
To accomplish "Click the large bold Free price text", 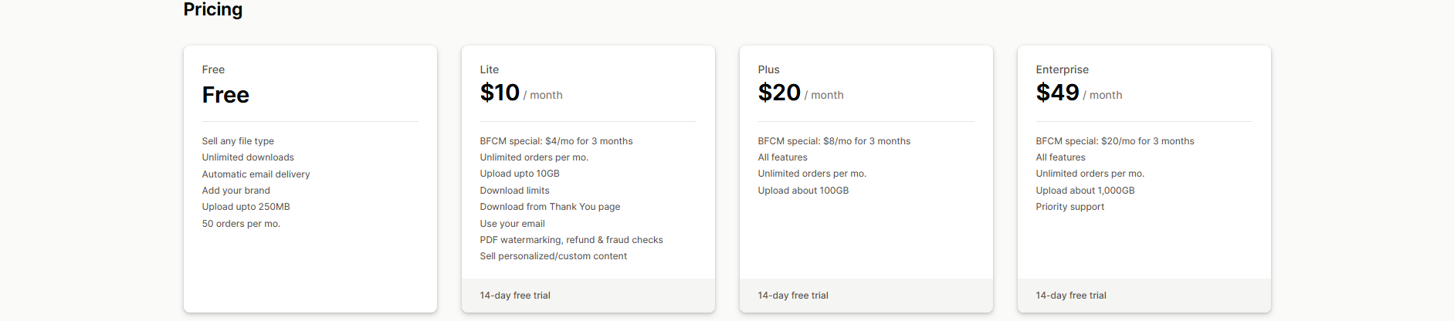I will [x=225, y=95].
